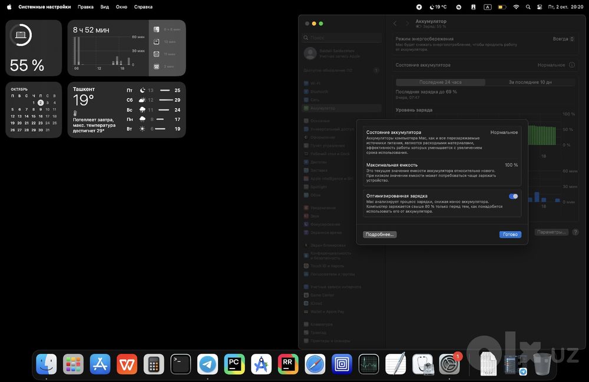This screenshot has height=382, width=589.
Task: Open Spotlight search from the menu bar
Action: coord(528,6)
